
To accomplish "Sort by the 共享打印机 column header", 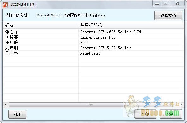I will (131, 25).
